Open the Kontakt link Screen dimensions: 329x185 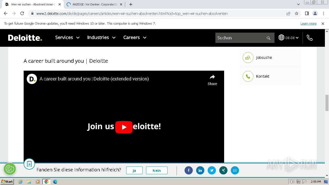click(263, 76)
